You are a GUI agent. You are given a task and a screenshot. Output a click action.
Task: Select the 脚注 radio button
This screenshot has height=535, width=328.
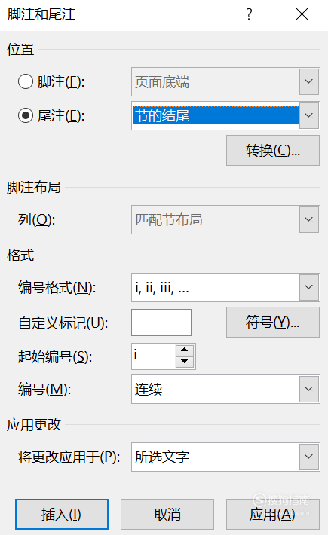coord(25,82)
